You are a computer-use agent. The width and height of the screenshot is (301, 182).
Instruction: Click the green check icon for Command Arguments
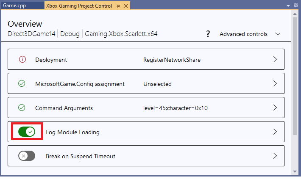[22, 108]
